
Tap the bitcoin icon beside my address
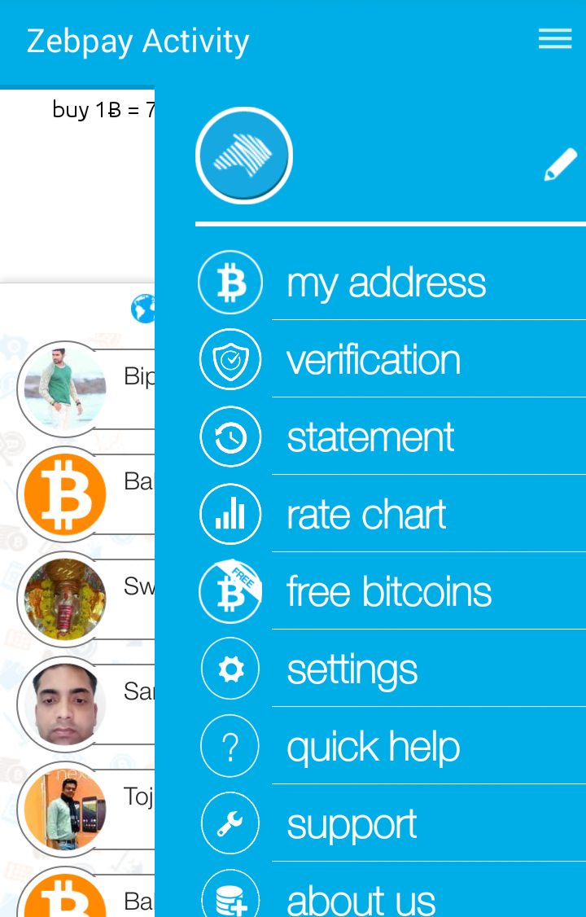(230, 283)
